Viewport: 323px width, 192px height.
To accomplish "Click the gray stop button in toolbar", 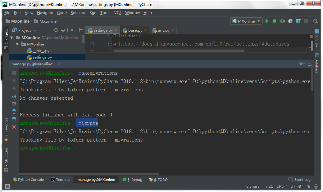I will [306, 21].
